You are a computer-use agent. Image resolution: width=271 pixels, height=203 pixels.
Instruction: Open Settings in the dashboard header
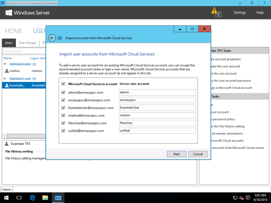point(239,12)
